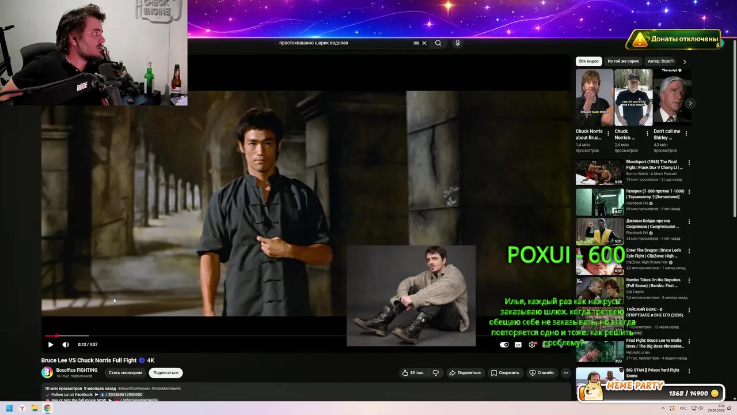Save the video with the Сохранить button
Image resolution: width=737 pixels, height=415 pixels.
pos(505,373)
